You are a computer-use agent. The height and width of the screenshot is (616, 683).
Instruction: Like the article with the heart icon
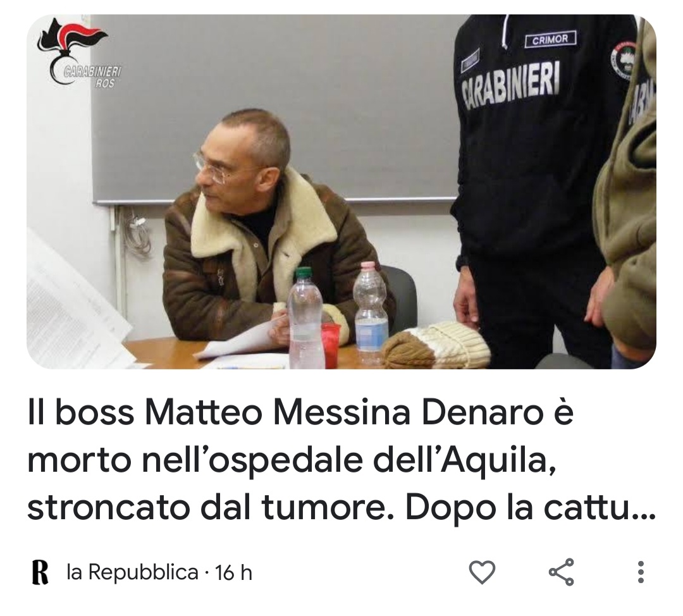tap(482, 572)
